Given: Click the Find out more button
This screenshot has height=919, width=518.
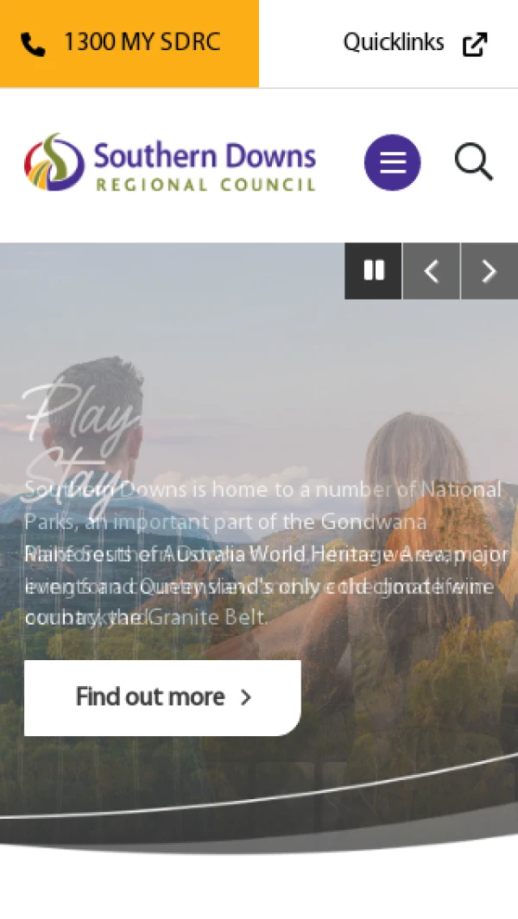Looking at the screenshot, I should click(x=162, y=697).
